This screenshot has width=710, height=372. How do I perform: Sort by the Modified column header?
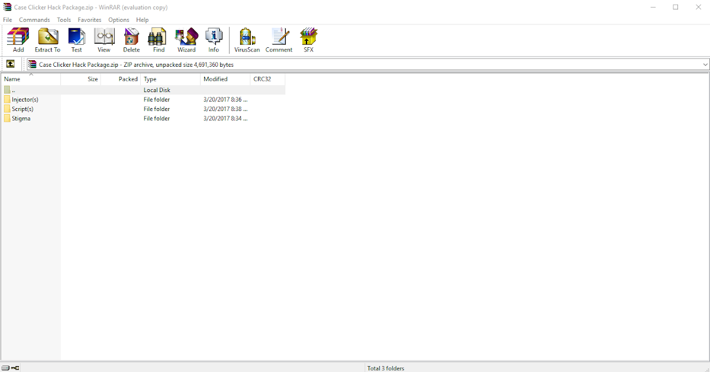coord(225,79)
